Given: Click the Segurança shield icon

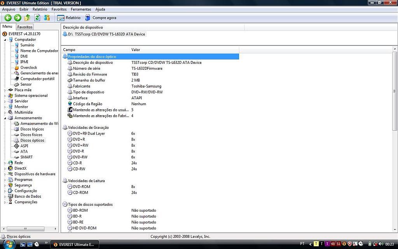Looking at the screenshot, I should (x=10, y=185).
